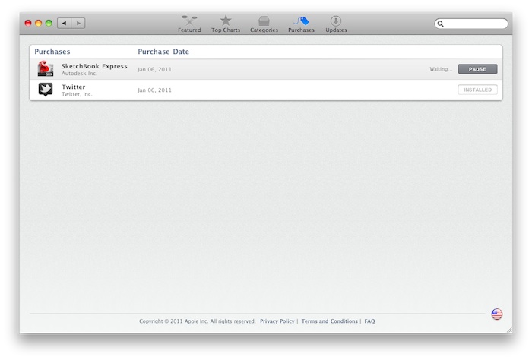This screenshot has height=360, width=532.
Task: Click the Purchases column header
Action: (x=52, y=52)
